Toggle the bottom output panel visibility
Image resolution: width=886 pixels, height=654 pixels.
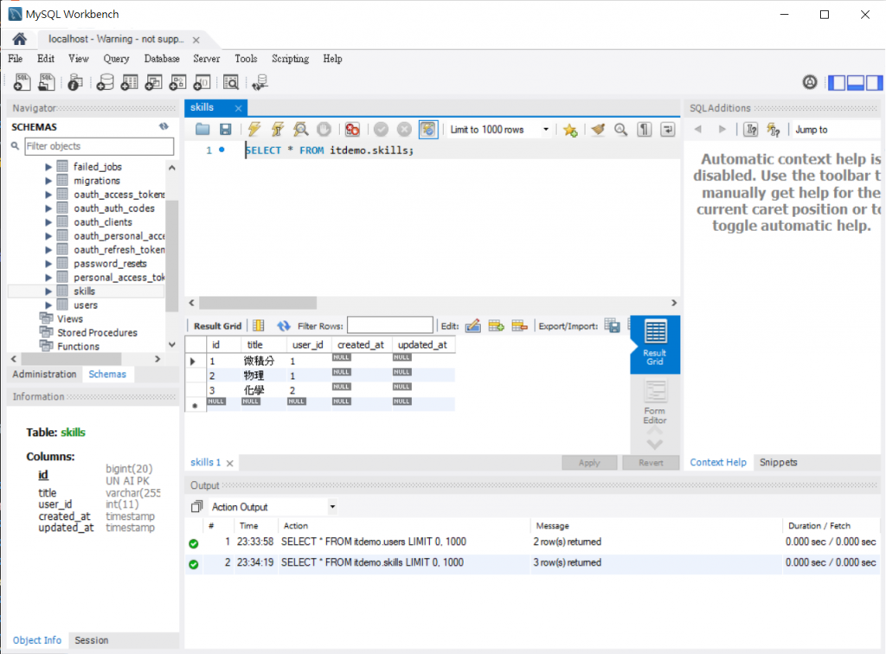pyautogui.click(x=856, y=82)
